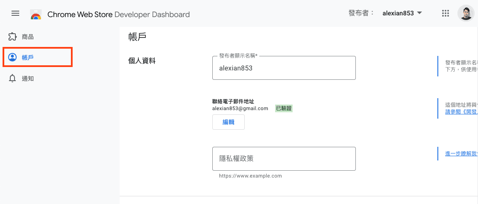Image resolution: width=478 pixels, height=204 pixels.
Task: Click the notification bell icon in sidebar
Action: [x=13, y=79]
